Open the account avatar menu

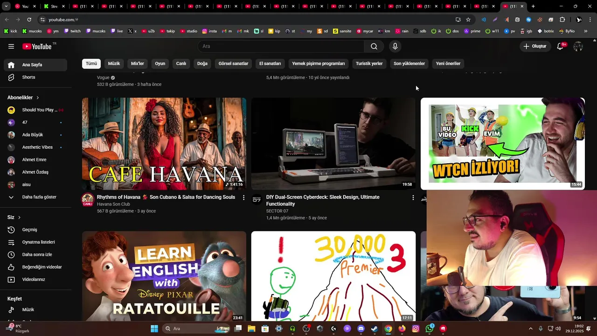578,46
